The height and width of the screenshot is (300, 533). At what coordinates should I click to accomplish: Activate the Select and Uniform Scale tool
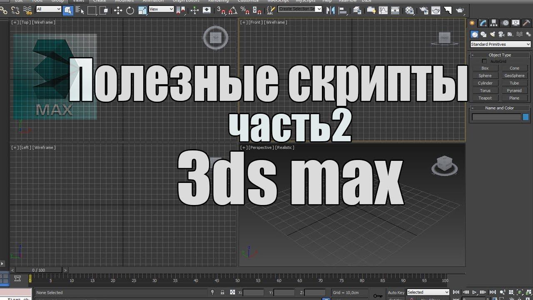[142, 10]
